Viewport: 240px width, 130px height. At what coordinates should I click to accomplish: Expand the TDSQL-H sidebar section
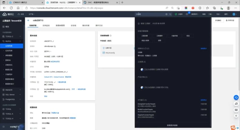[x=12, y=119]
